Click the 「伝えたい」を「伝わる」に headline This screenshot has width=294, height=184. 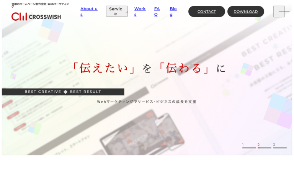click(x=149, y=68)
